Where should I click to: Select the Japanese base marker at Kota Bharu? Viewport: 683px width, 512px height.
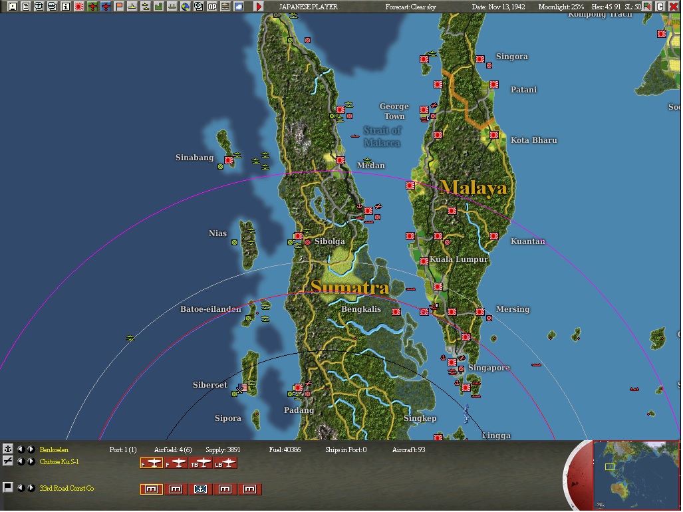[494, 135]
